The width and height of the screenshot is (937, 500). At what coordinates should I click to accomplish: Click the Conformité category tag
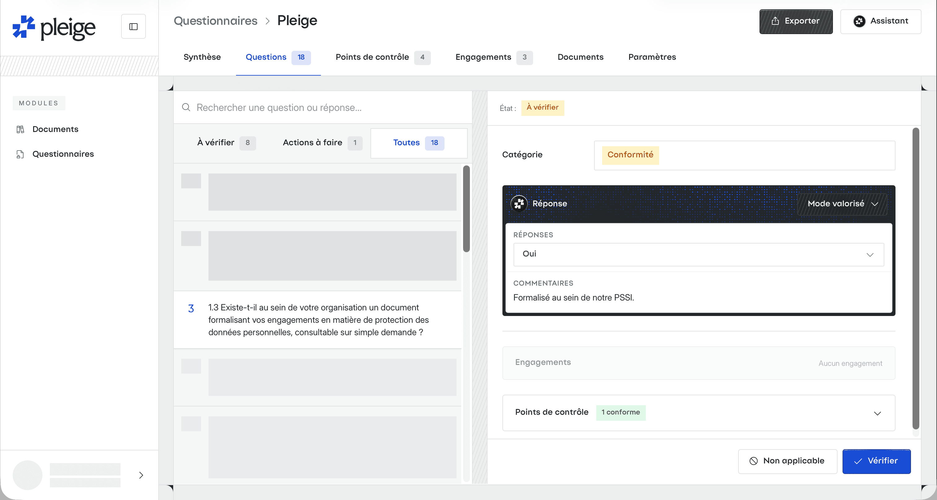click(630, 155)
